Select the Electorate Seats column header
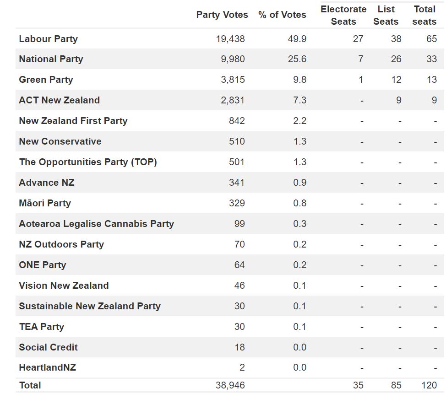 point(343,15)
